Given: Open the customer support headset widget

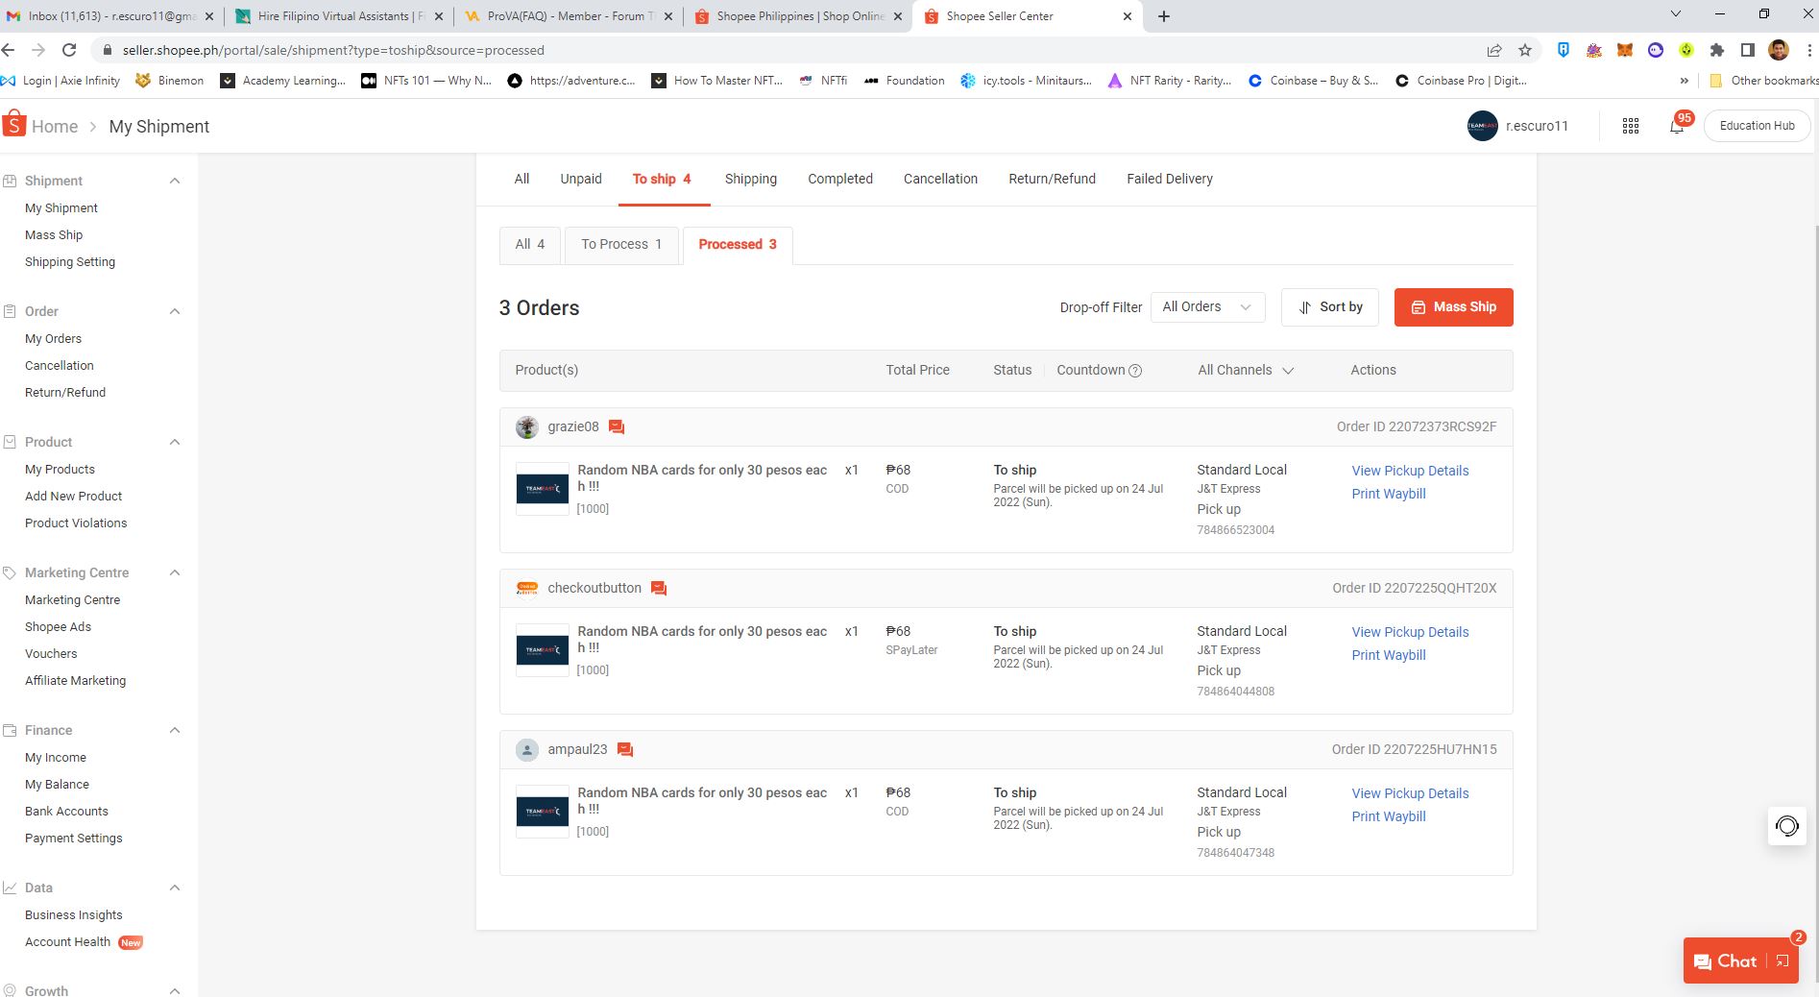Looking at the screenshot, I should (1787, 826).
